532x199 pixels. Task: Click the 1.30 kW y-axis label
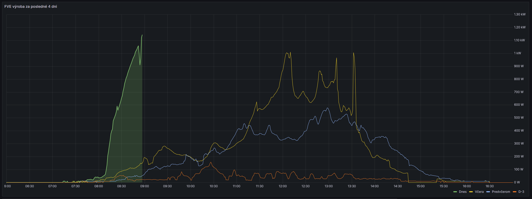pos(520,14)
